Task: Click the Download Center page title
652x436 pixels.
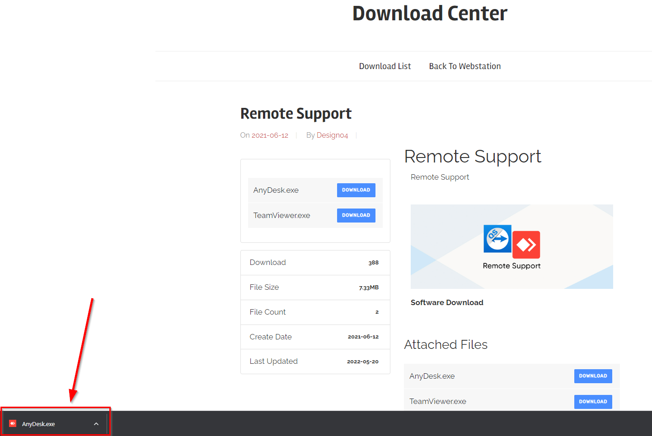Action: pyautogui.click(x=430, y=13)
